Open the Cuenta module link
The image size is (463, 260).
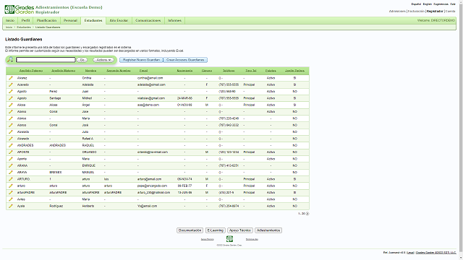tap(450, 12)
